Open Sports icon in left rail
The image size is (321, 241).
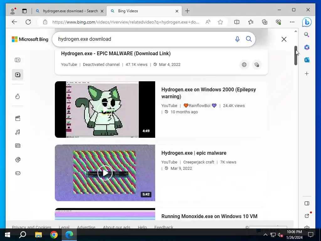coord(18,159)
